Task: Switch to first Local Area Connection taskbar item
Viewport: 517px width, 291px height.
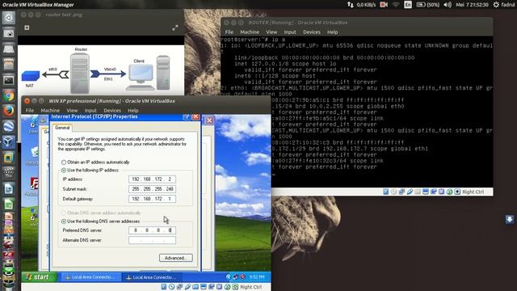Action: coord(90,277)
